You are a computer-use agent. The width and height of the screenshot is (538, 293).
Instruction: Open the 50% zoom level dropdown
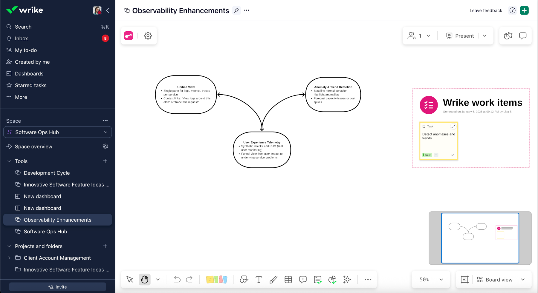click(430, 280)
